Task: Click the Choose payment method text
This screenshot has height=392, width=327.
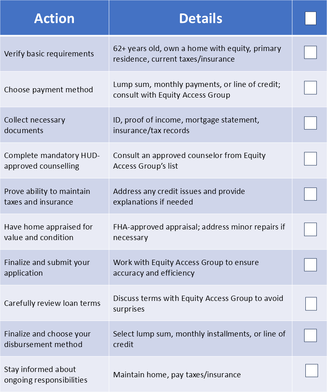Action: [x=49, y=89]
